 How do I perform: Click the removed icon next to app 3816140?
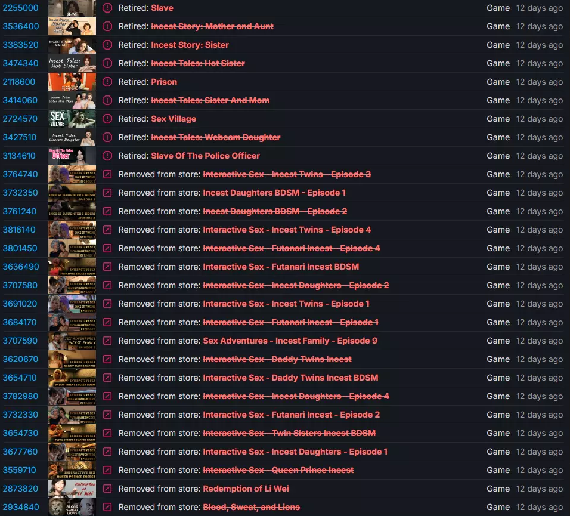[x=107, y=230]
